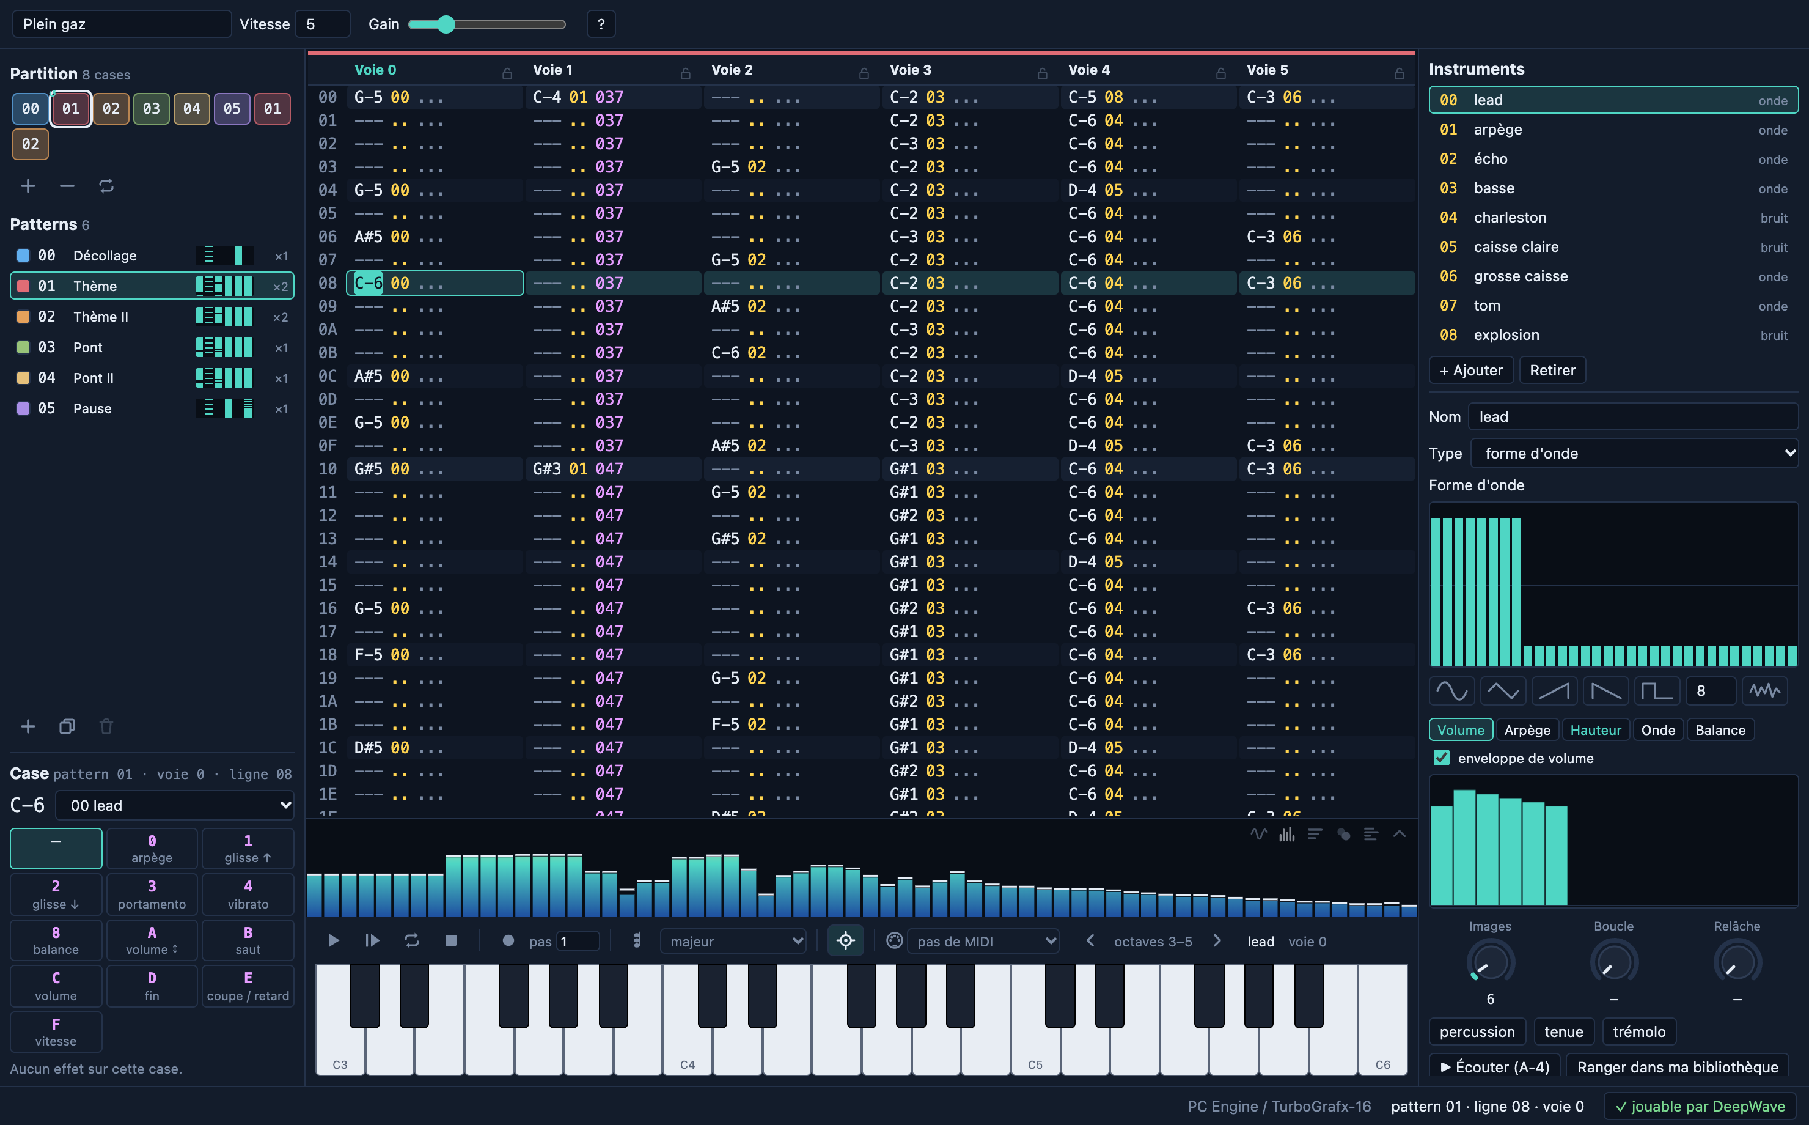Toggle loop playback icon in transport

[x=412, y=940]
